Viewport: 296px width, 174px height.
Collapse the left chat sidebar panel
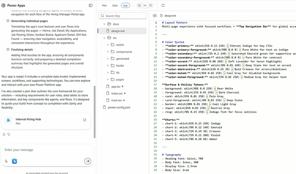(90, 6)
